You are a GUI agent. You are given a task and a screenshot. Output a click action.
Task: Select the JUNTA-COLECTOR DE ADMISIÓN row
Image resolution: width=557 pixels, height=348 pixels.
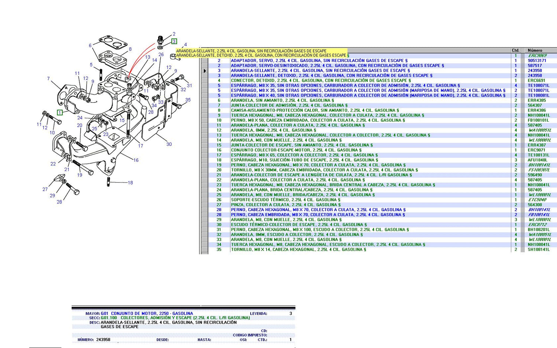click(289, 105)
